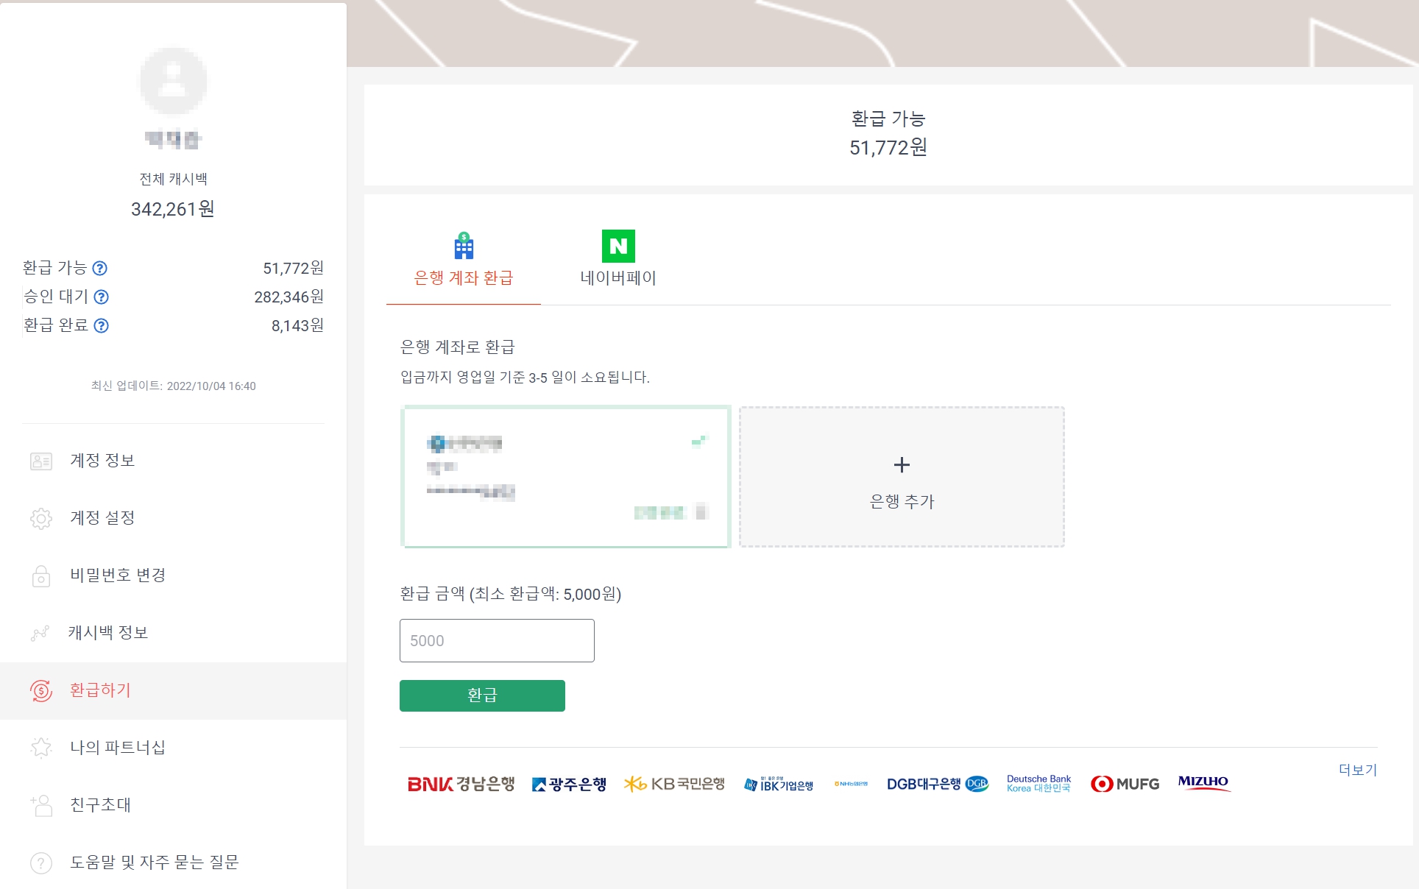The width and height of the screenshot is (1419, 889).
Task: Switch to the 네이버페이 tab
Action: pos(618,277)
